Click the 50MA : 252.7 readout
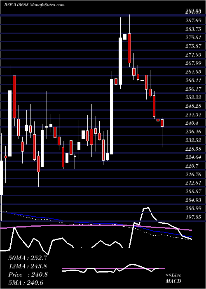Image resolution: width=206 pixels, height=289 pixels. 28,258
